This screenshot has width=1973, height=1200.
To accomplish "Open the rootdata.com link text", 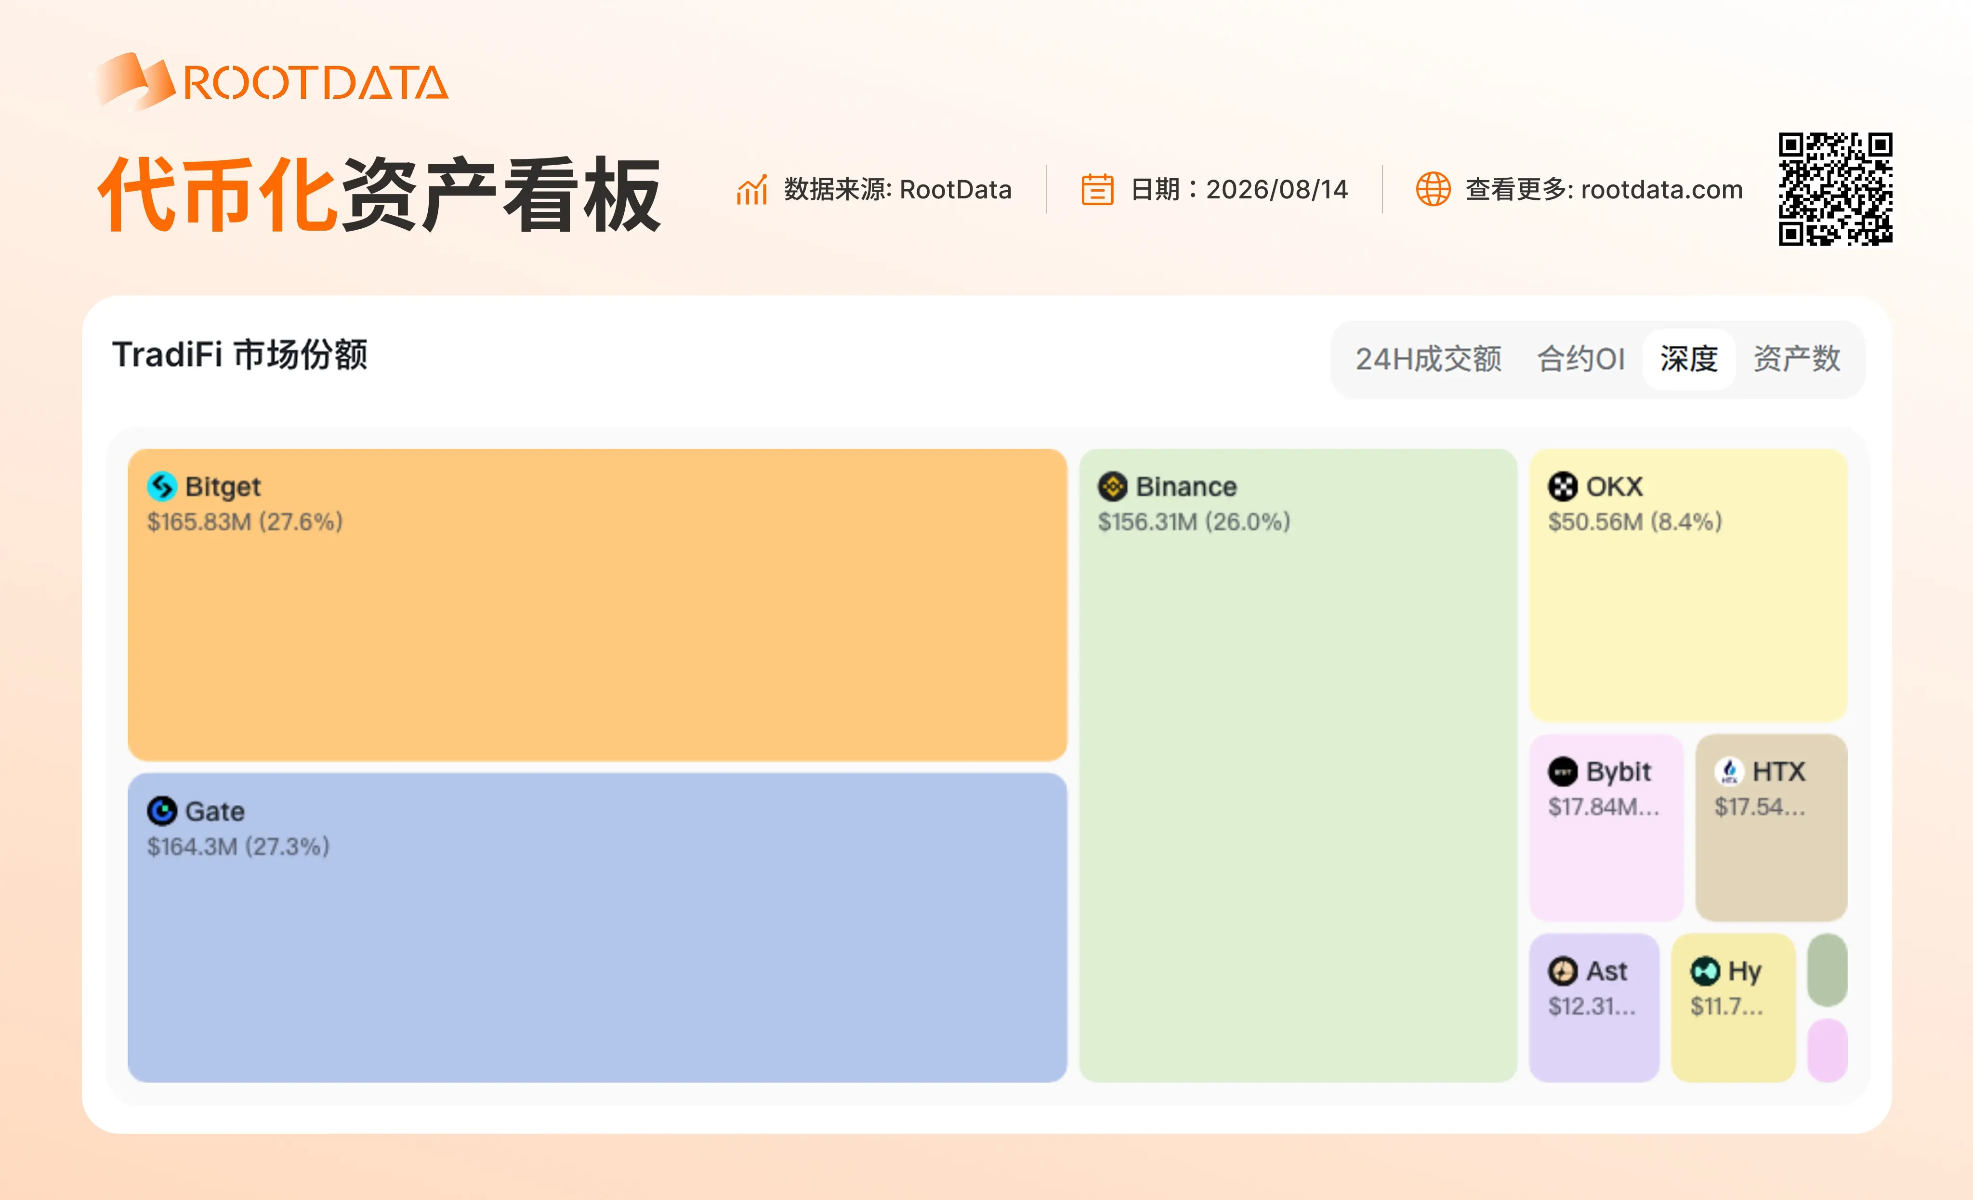I will (x=1661, y=190).
